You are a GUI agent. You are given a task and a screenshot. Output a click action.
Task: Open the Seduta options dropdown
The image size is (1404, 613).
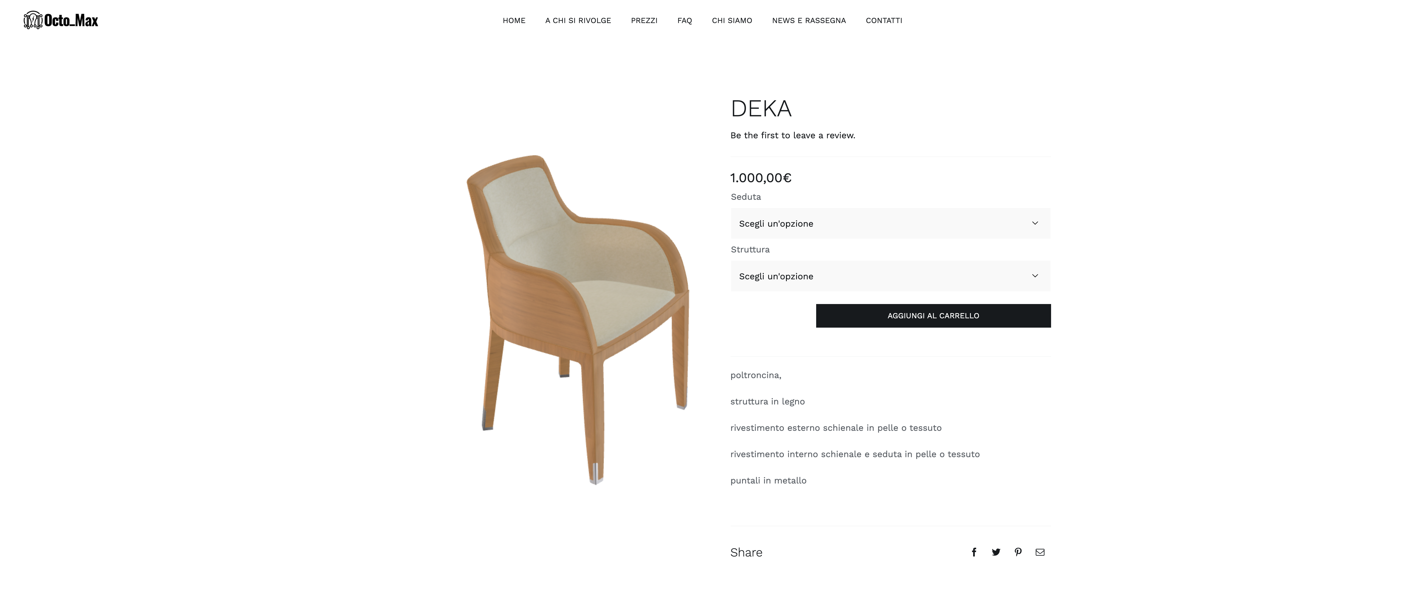tap(891, 223)
